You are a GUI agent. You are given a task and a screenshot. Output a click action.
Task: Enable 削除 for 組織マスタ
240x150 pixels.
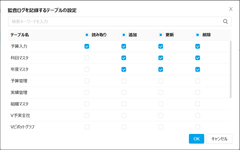click(197, 104)
